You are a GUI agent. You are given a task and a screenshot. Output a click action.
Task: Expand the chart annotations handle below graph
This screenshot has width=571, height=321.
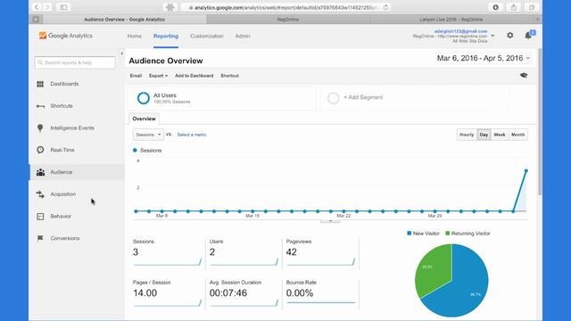coord(330,221)
